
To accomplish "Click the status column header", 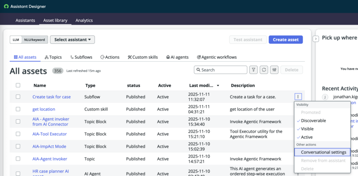I will coord(134,86).
